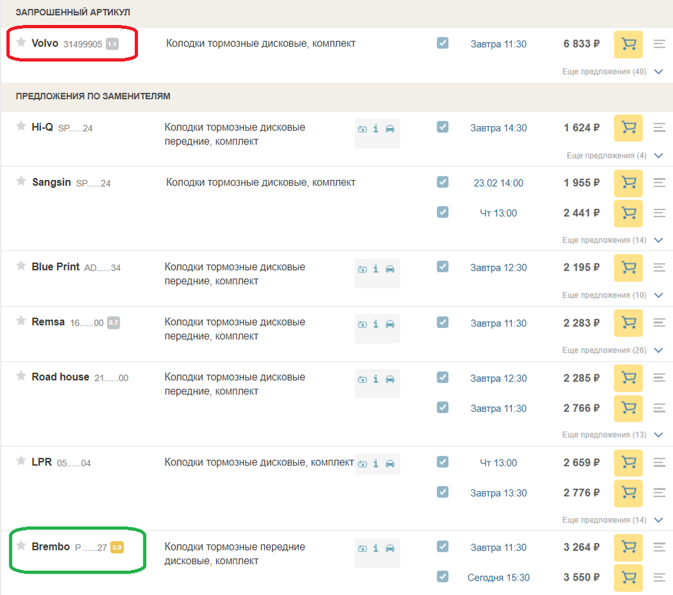Toggle the checkbox for LPR Чт 13:00 offer

[442, 462]
